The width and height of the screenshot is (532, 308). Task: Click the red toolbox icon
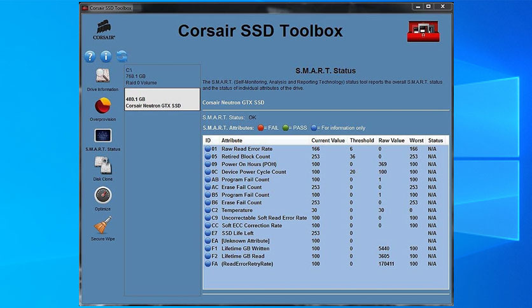click(423, 31)
